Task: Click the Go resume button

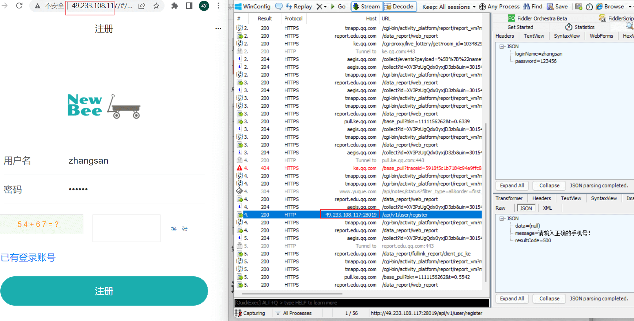Action: [338, 7]
